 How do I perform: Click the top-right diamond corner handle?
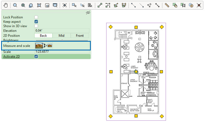tap(162, 27)
